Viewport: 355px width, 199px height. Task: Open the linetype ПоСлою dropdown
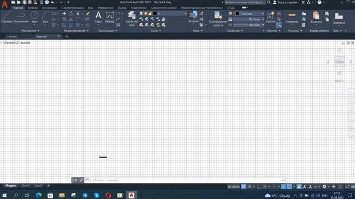click(x=248, y=25)
